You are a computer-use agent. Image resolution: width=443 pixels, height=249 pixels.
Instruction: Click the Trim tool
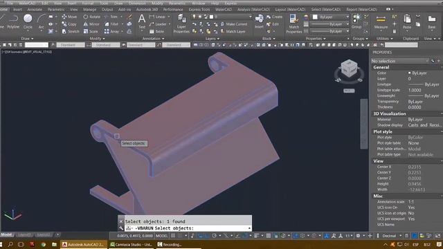(111, 17)
